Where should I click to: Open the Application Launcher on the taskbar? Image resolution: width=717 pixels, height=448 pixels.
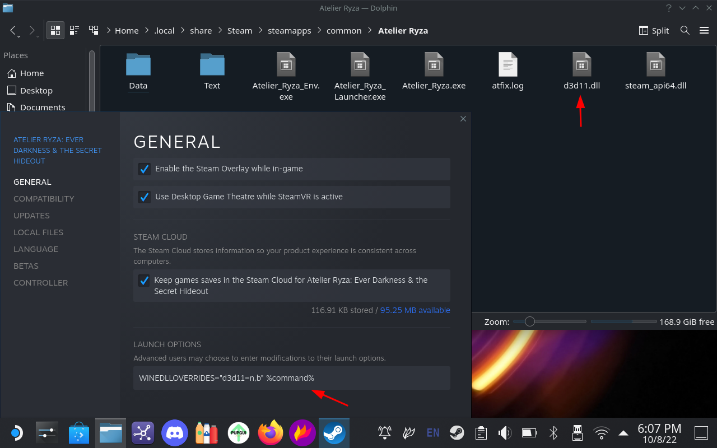(16, 433)
